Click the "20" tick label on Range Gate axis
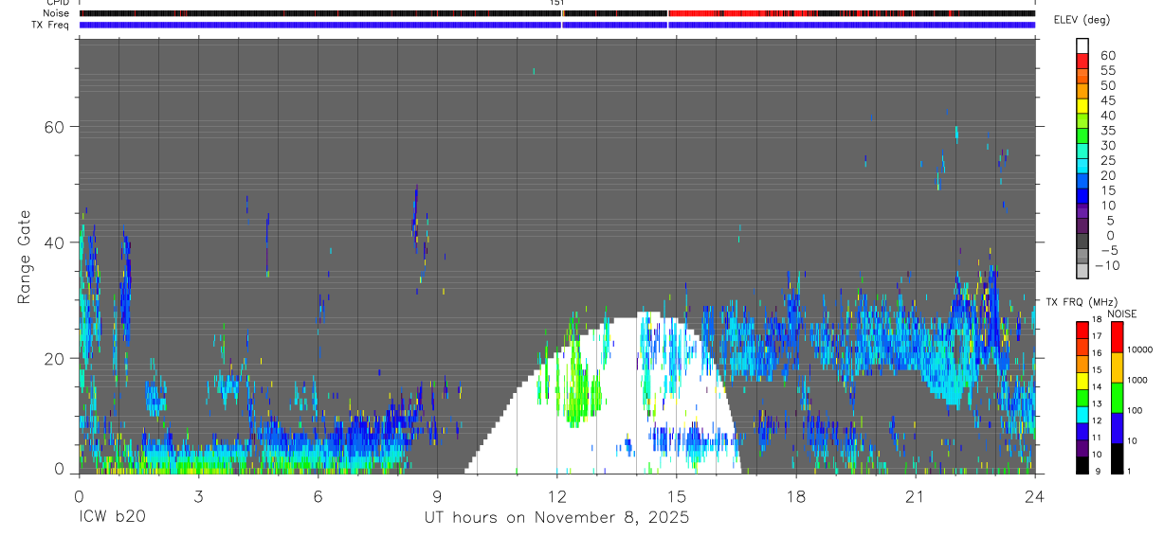Image resolution: width=1164 pixels, height=537 pixels. (x=54, y=358)
